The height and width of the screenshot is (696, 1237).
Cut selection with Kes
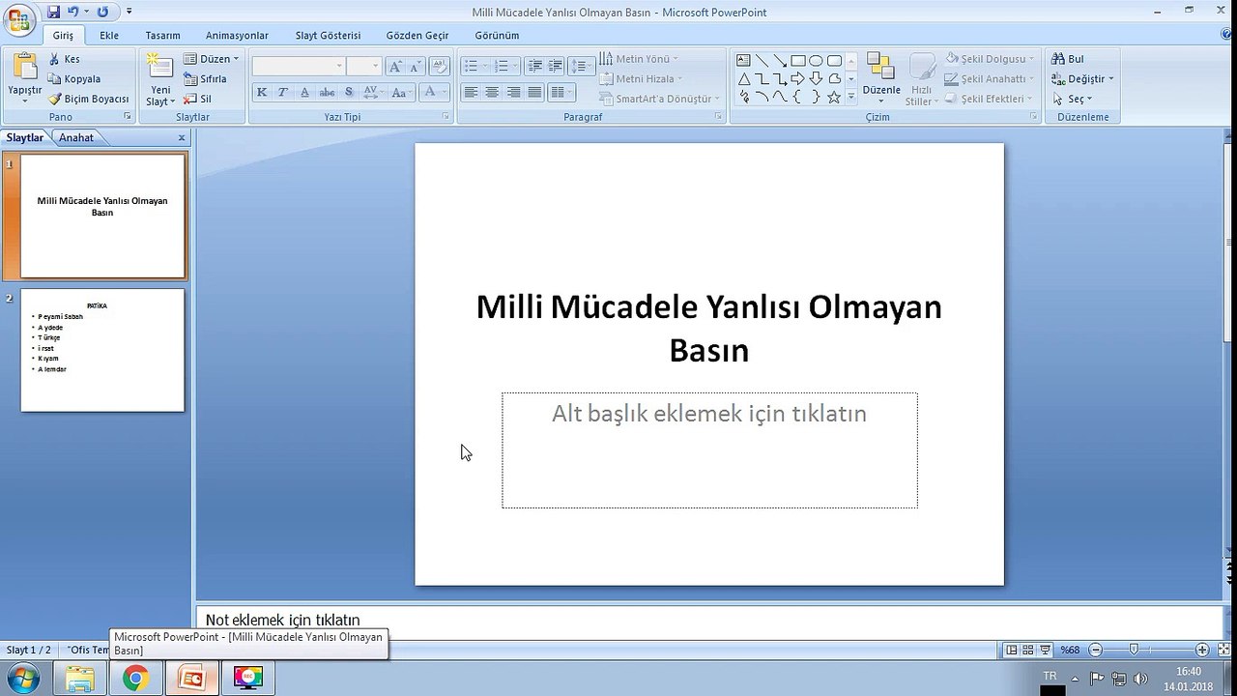tap(65, 59)
